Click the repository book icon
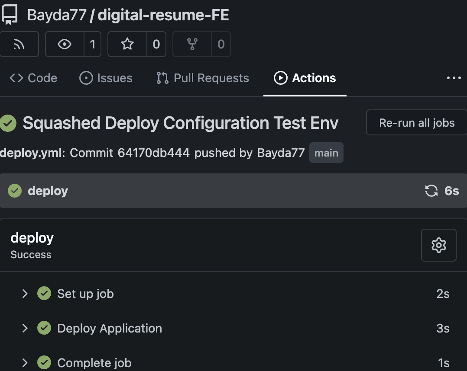Screen dimensions: 467x371 coord(10,15)
